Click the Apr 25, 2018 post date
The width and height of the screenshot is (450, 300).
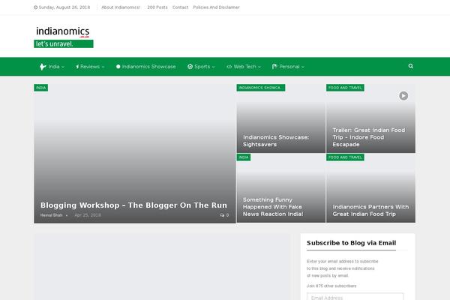click(88, 215)
